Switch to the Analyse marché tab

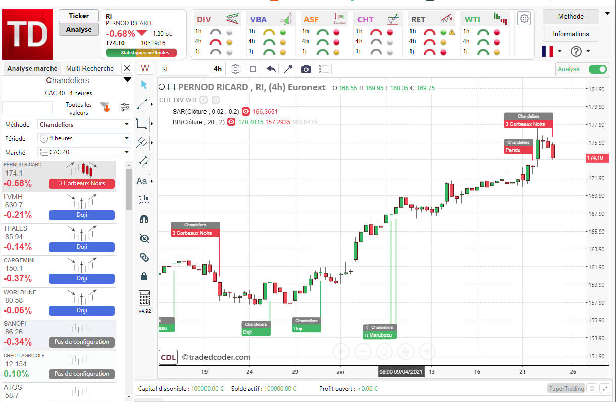32,68
